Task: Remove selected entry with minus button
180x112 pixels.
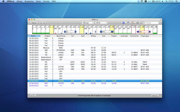Action: tap(35, 96)
